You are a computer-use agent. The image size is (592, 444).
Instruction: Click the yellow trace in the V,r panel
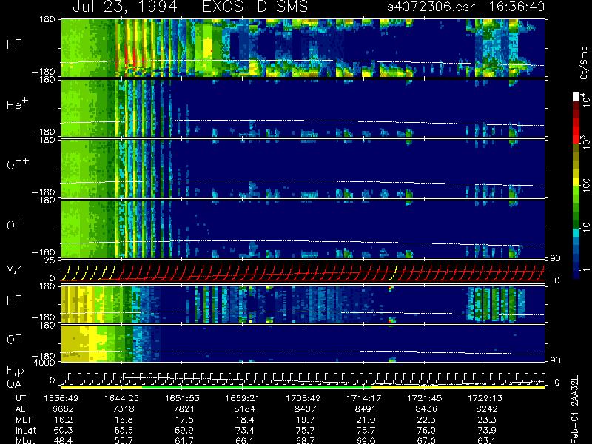(x=89, y=273)
